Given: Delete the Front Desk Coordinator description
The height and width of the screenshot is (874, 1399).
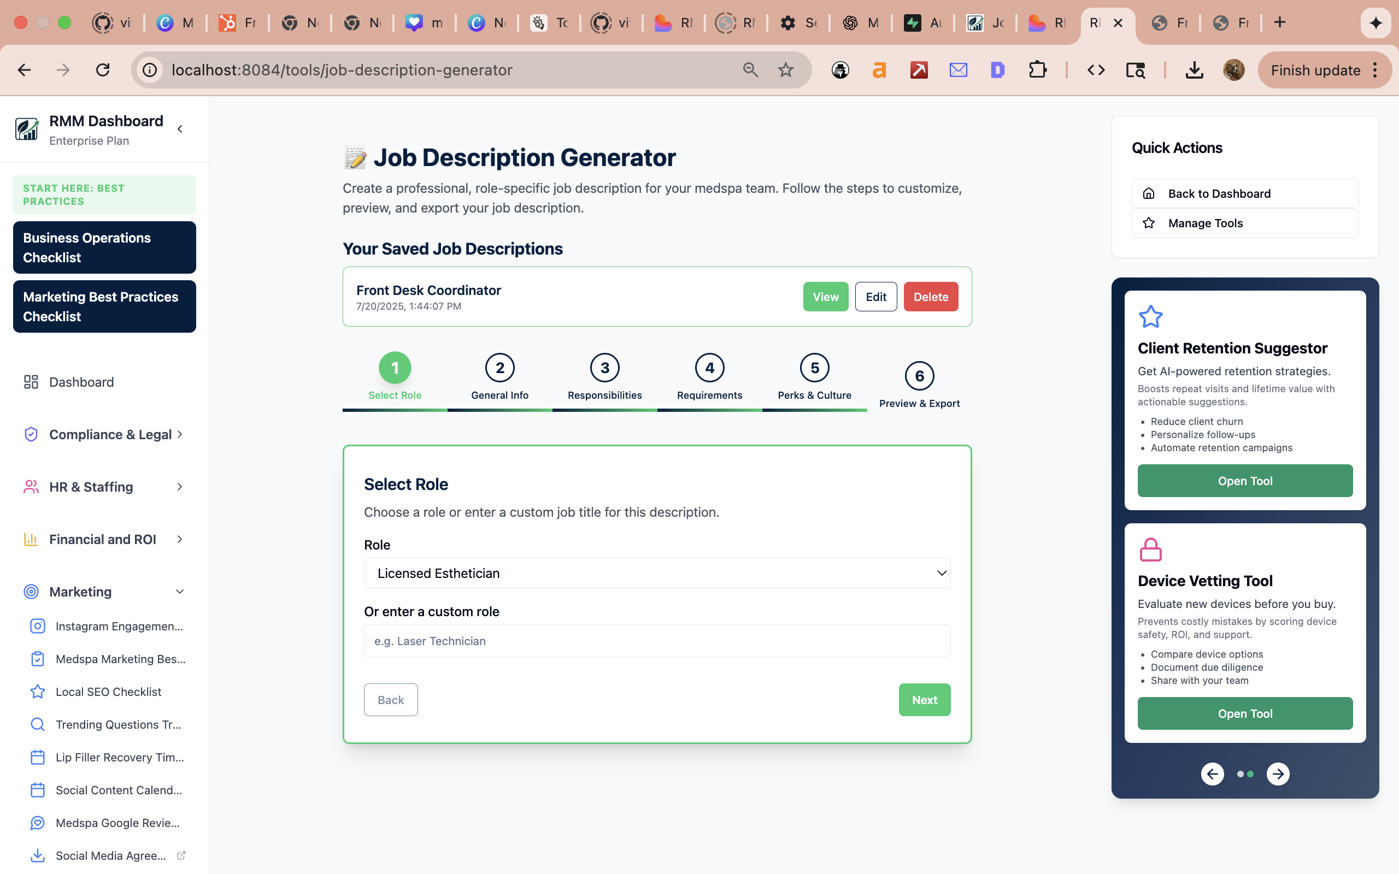Looking at the screenshot, I should point(930,297).
